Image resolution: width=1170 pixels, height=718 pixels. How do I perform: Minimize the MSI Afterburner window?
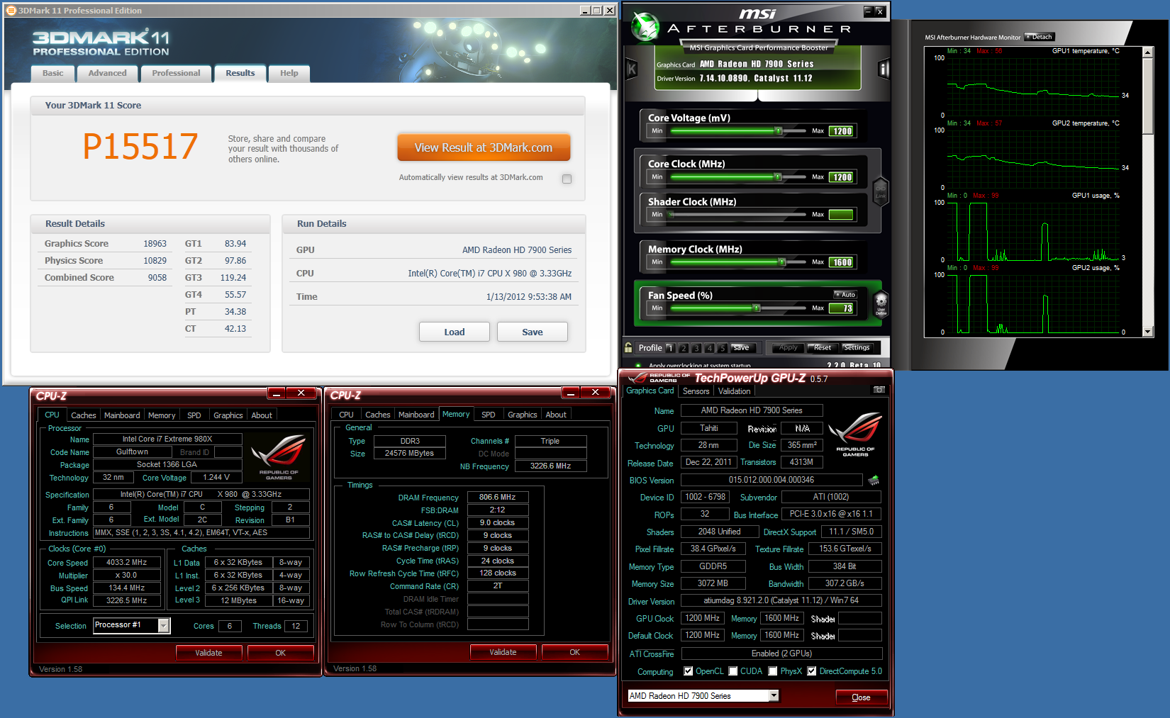click(868, 11)
